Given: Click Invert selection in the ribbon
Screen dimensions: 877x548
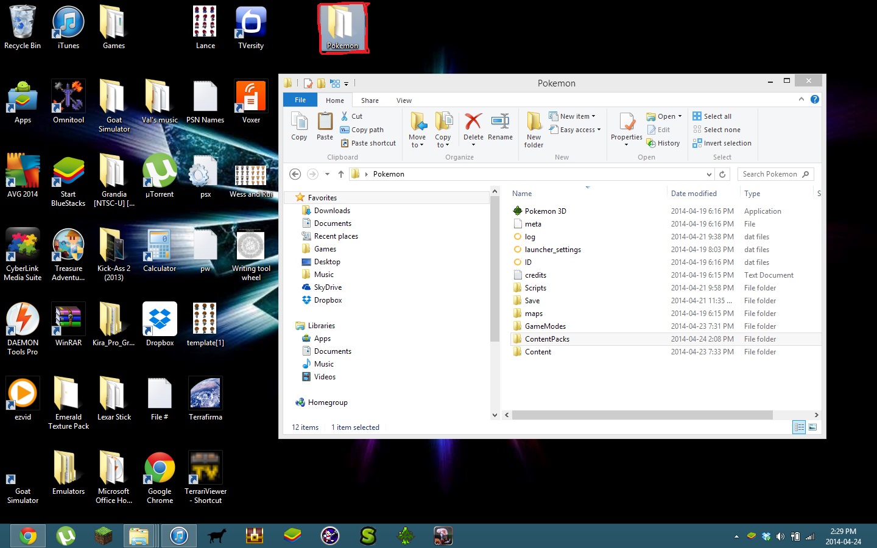Looking at the screenshot, I should click(722, 143).
